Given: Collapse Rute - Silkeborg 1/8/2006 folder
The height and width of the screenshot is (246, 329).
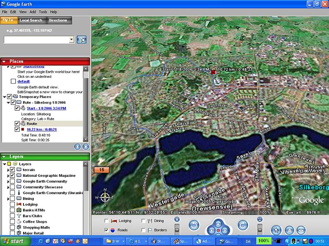Looking at the screenshot, I should [8, 102].
